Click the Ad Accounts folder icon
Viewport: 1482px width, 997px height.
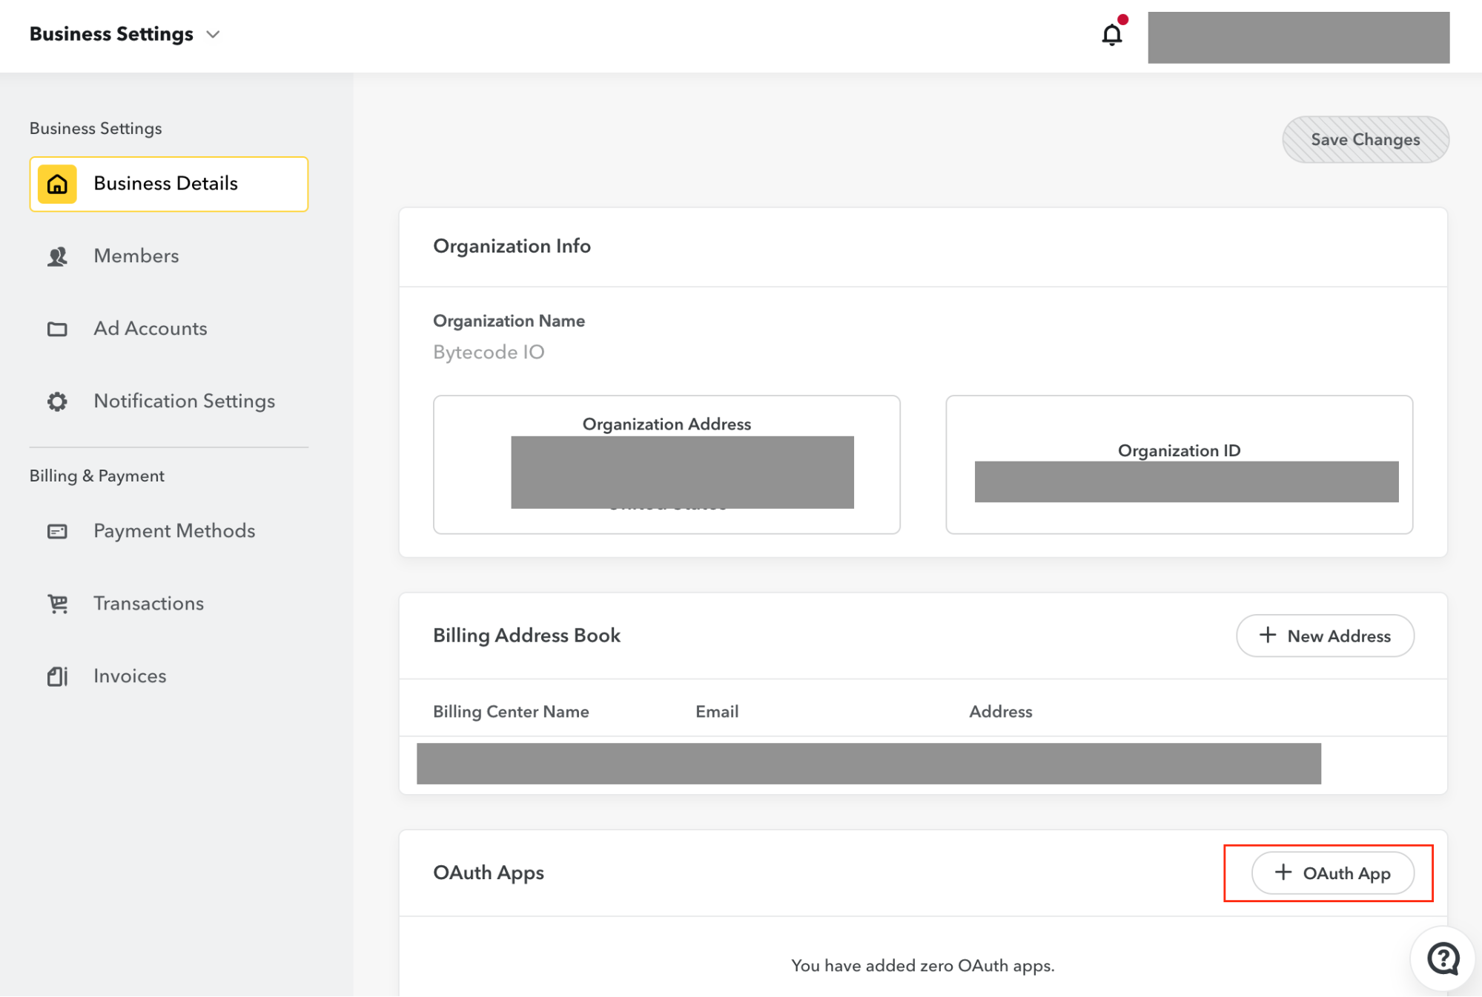point(57,329)
